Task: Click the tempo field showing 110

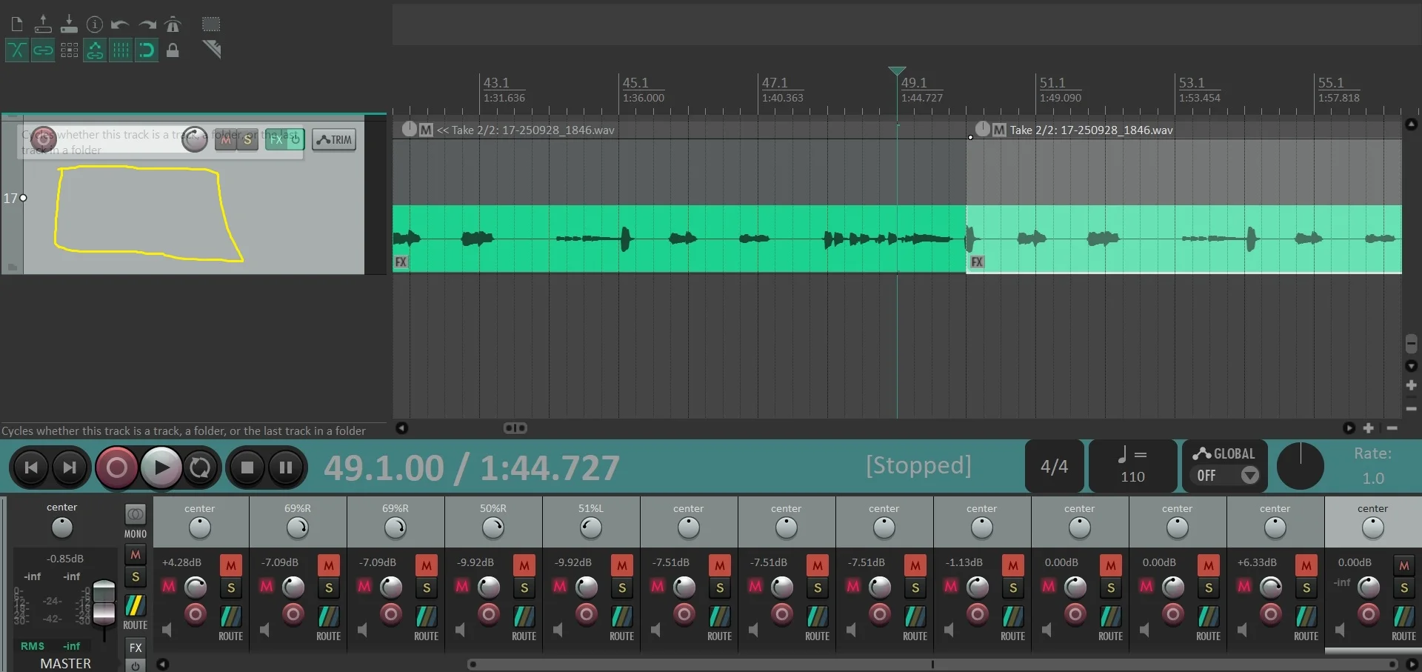Action: (x=1132, y=476)
